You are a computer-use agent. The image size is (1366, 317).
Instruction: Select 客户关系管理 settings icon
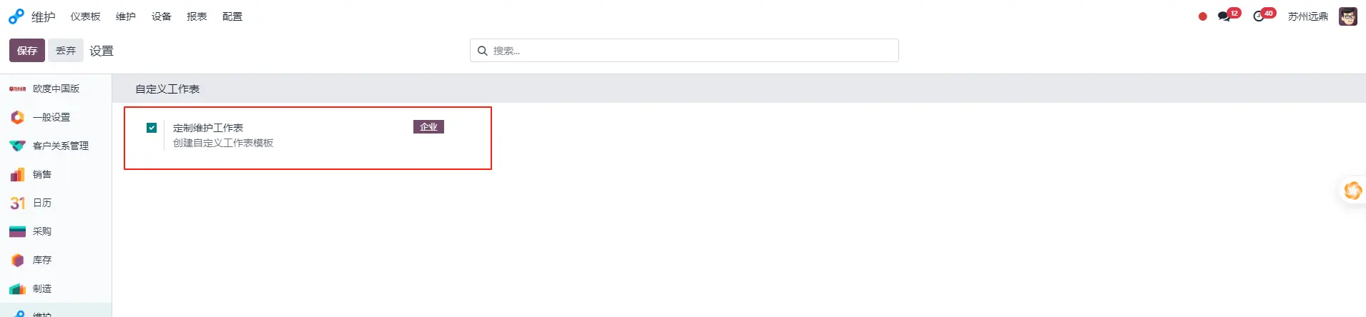(x=17, y=146)
